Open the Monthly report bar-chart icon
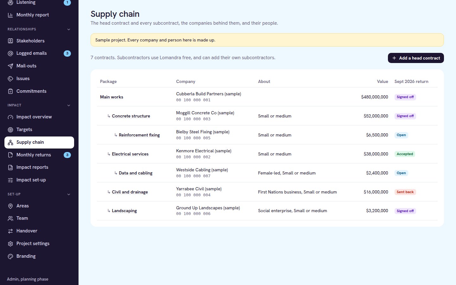This screenshot has height=285, width=456. (10, 15)
